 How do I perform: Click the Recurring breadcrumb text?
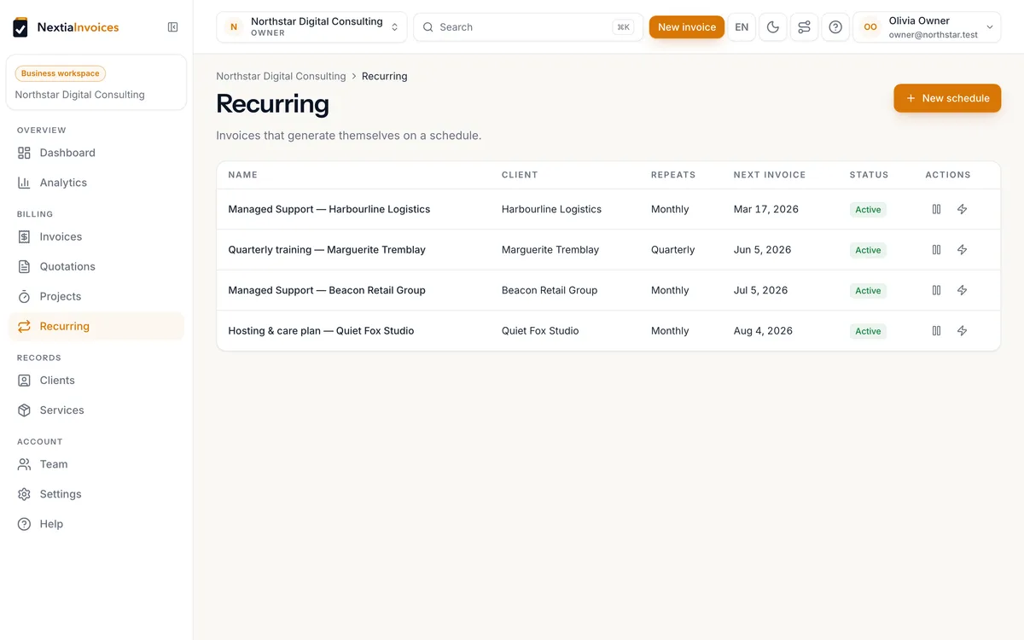385,76
